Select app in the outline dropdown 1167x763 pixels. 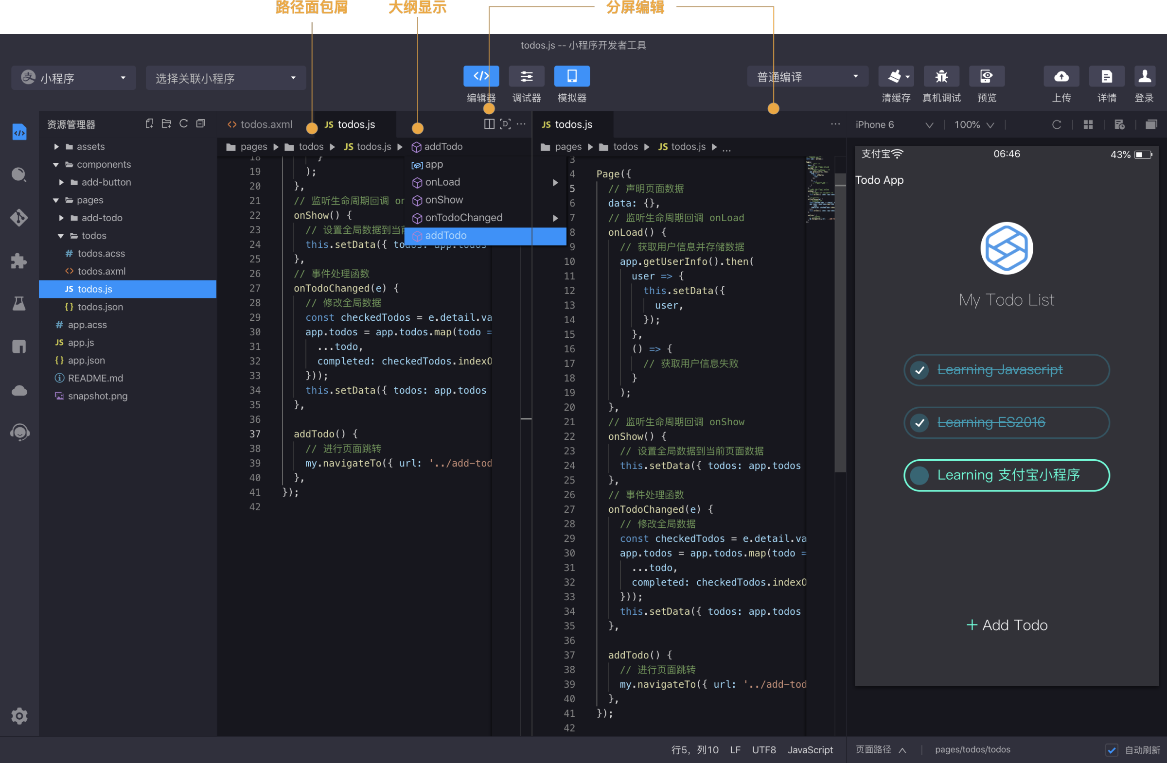485,165
